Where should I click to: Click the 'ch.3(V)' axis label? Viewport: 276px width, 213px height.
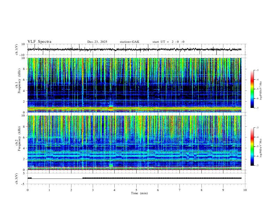coord(16,179)
